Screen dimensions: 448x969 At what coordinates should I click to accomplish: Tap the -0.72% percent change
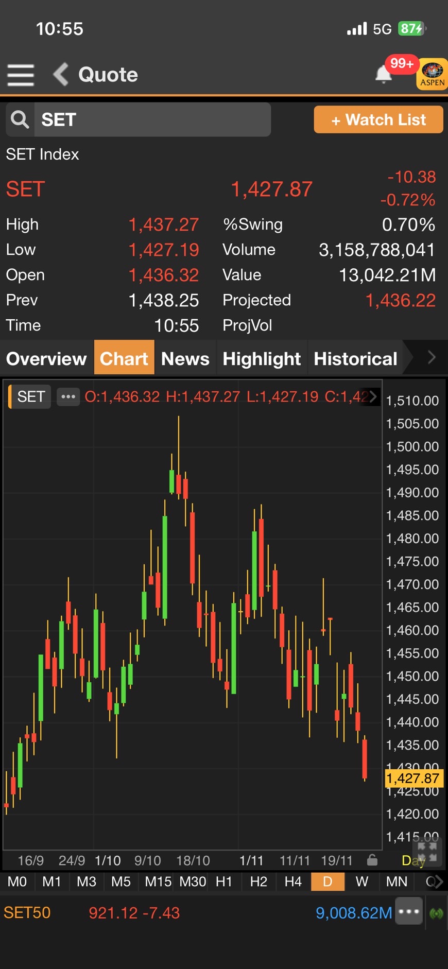(x=408, y=199)
